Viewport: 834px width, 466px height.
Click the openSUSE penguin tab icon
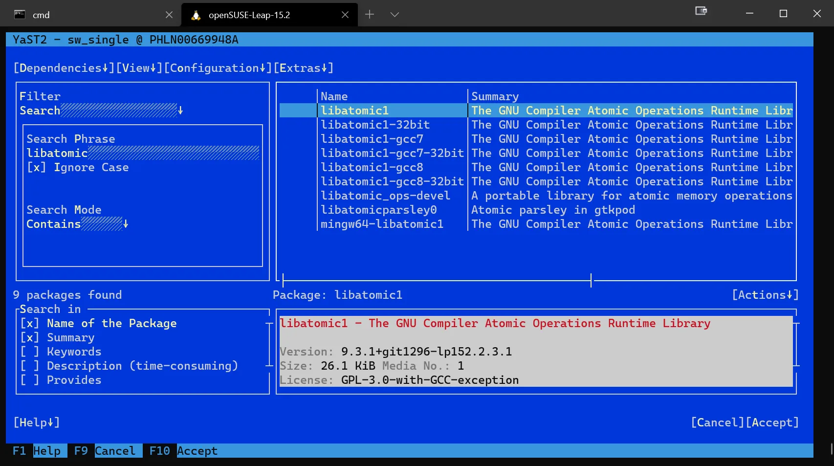click(196, 15)
